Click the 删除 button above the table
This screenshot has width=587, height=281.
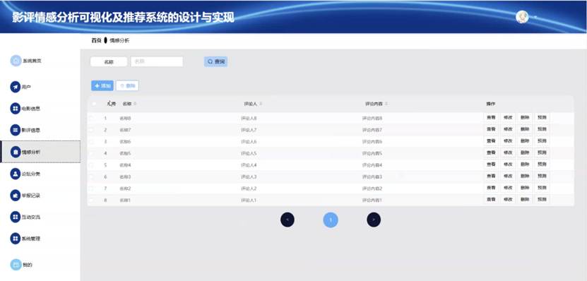pyautogui.click(x=127, y=85)
